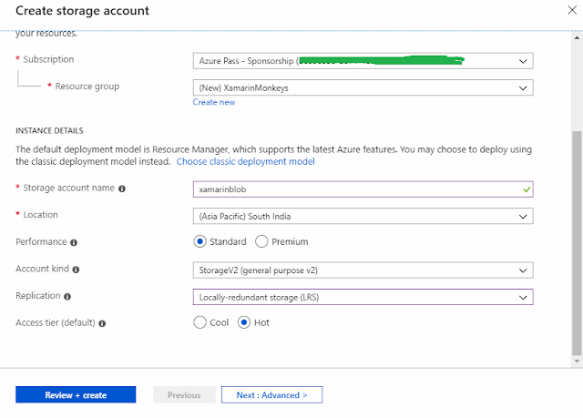The height and width of the screenshot is (418, 583).
Task: Open the Replication dropdown
Action: (x=363, y=297)
